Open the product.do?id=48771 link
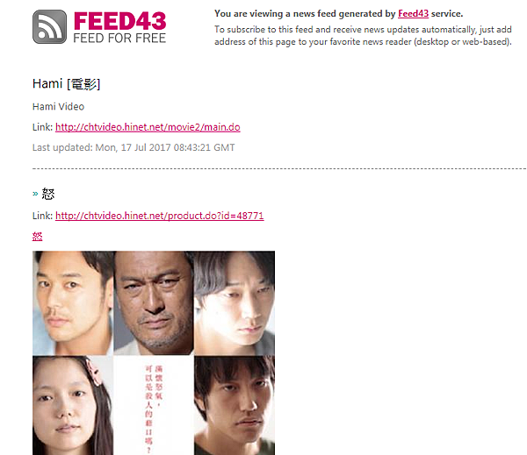527x455 pixels. click(x=160, y=216)
